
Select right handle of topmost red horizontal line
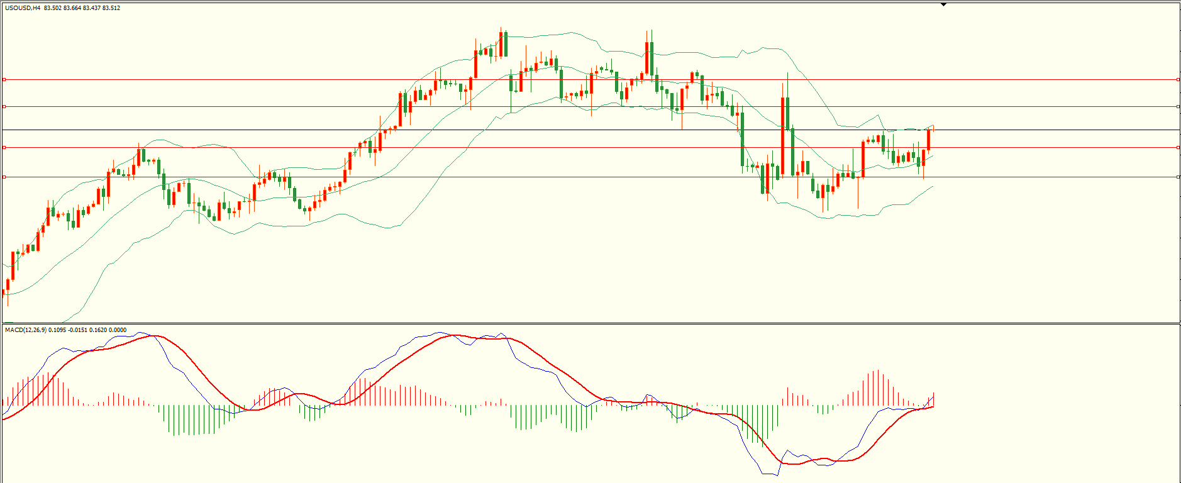point(1177,80)
